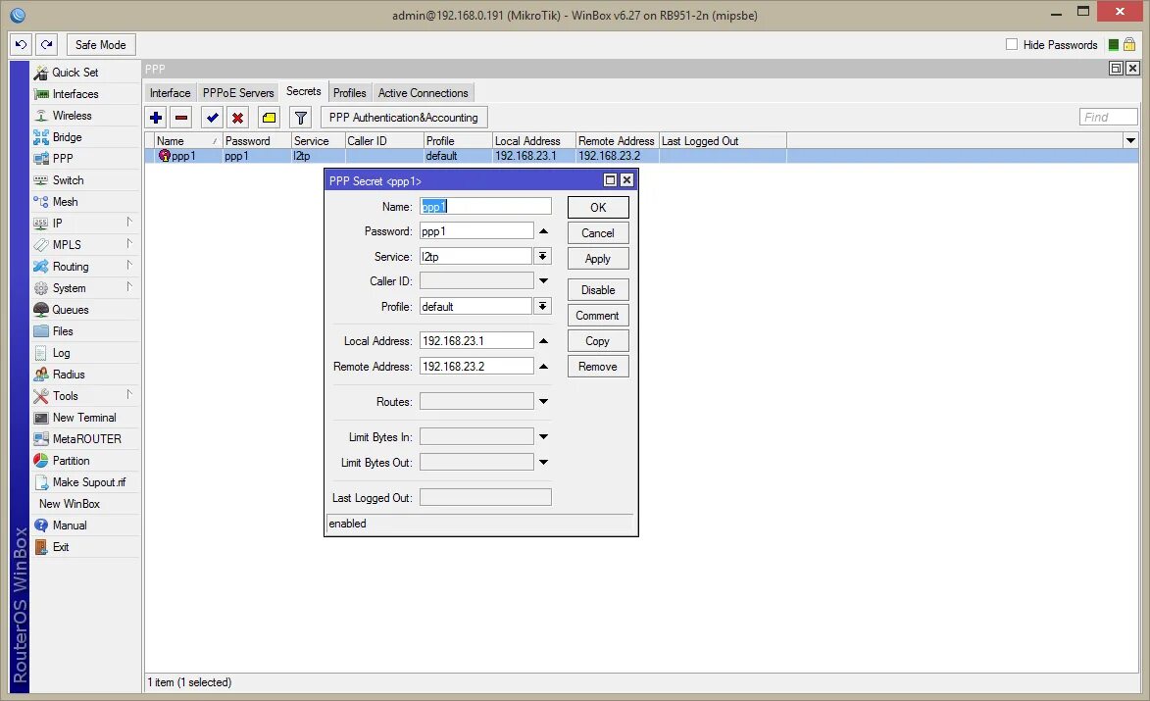
Task: Open PPP in the sidebar
Action: click(x=85, y=159)
